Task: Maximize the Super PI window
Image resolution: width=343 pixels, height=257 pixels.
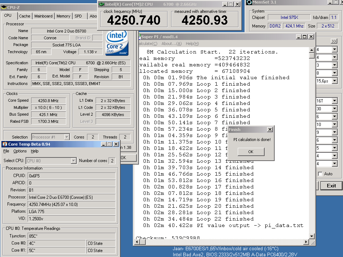Action: [x=304, y=37]
